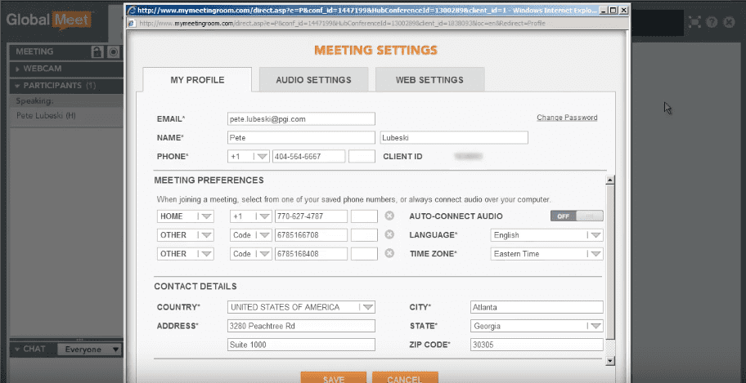
Task: Switch to the Web Settings tab
Action: (x=429, y=80)
